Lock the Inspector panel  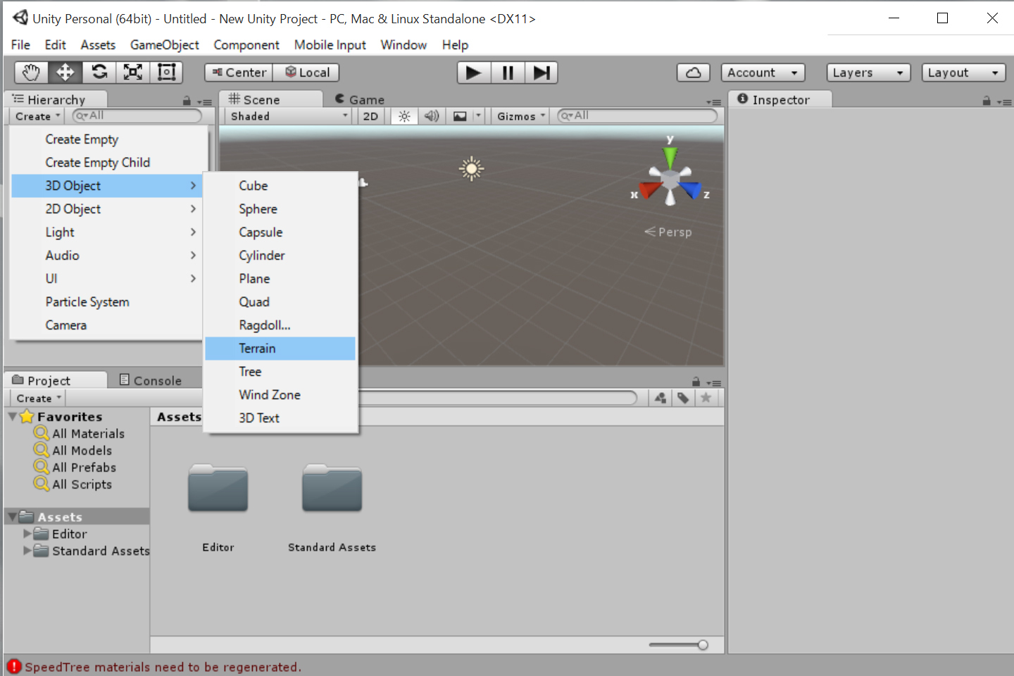[987, 101]
